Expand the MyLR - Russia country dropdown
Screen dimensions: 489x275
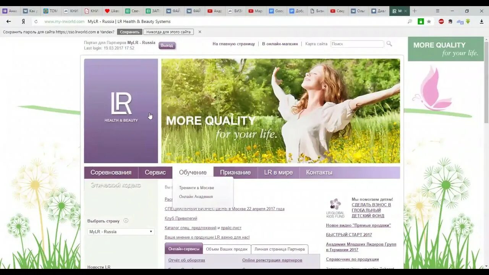121,232
